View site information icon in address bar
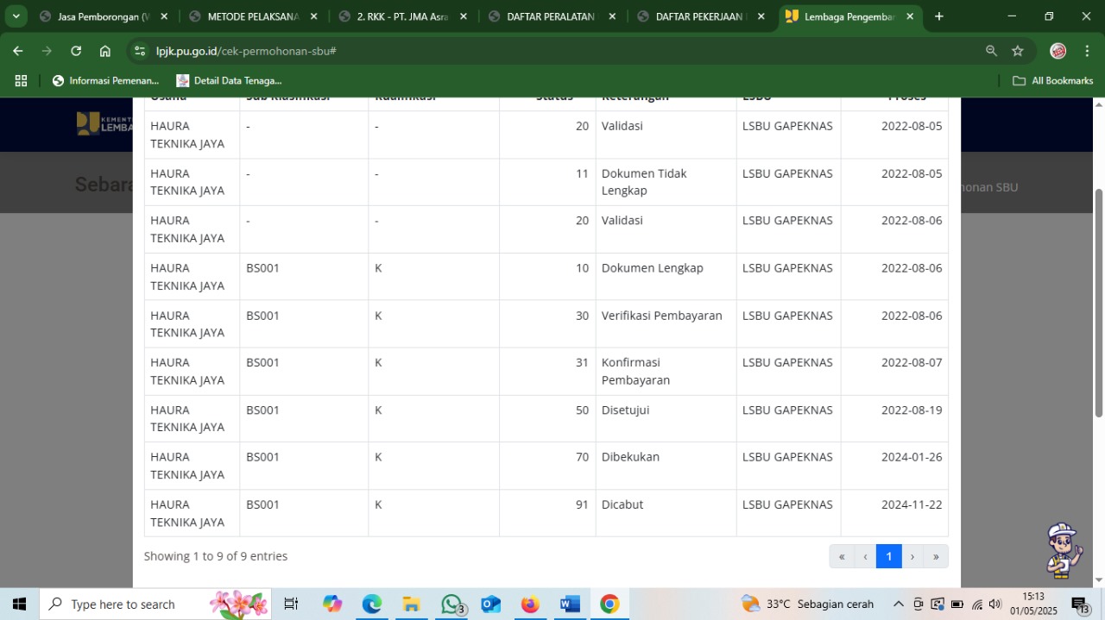Image resolution: width=1105 pixels, height=620 pixels. 141,51
